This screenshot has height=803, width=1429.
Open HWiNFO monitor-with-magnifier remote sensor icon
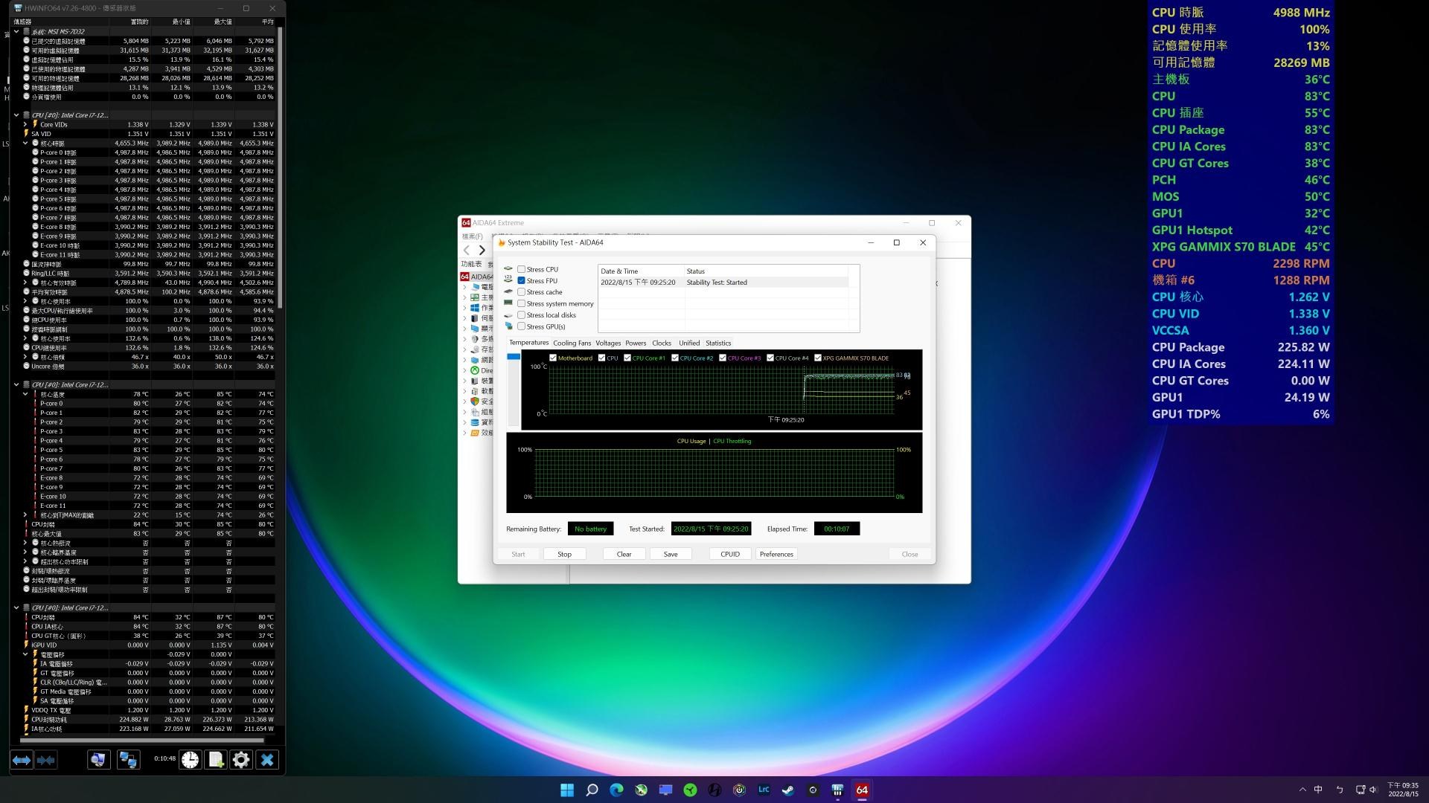98,760
